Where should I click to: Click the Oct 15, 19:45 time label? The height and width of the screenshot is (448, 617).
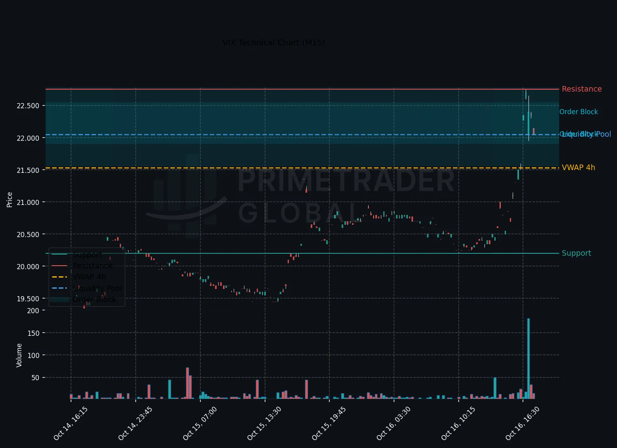329,423
